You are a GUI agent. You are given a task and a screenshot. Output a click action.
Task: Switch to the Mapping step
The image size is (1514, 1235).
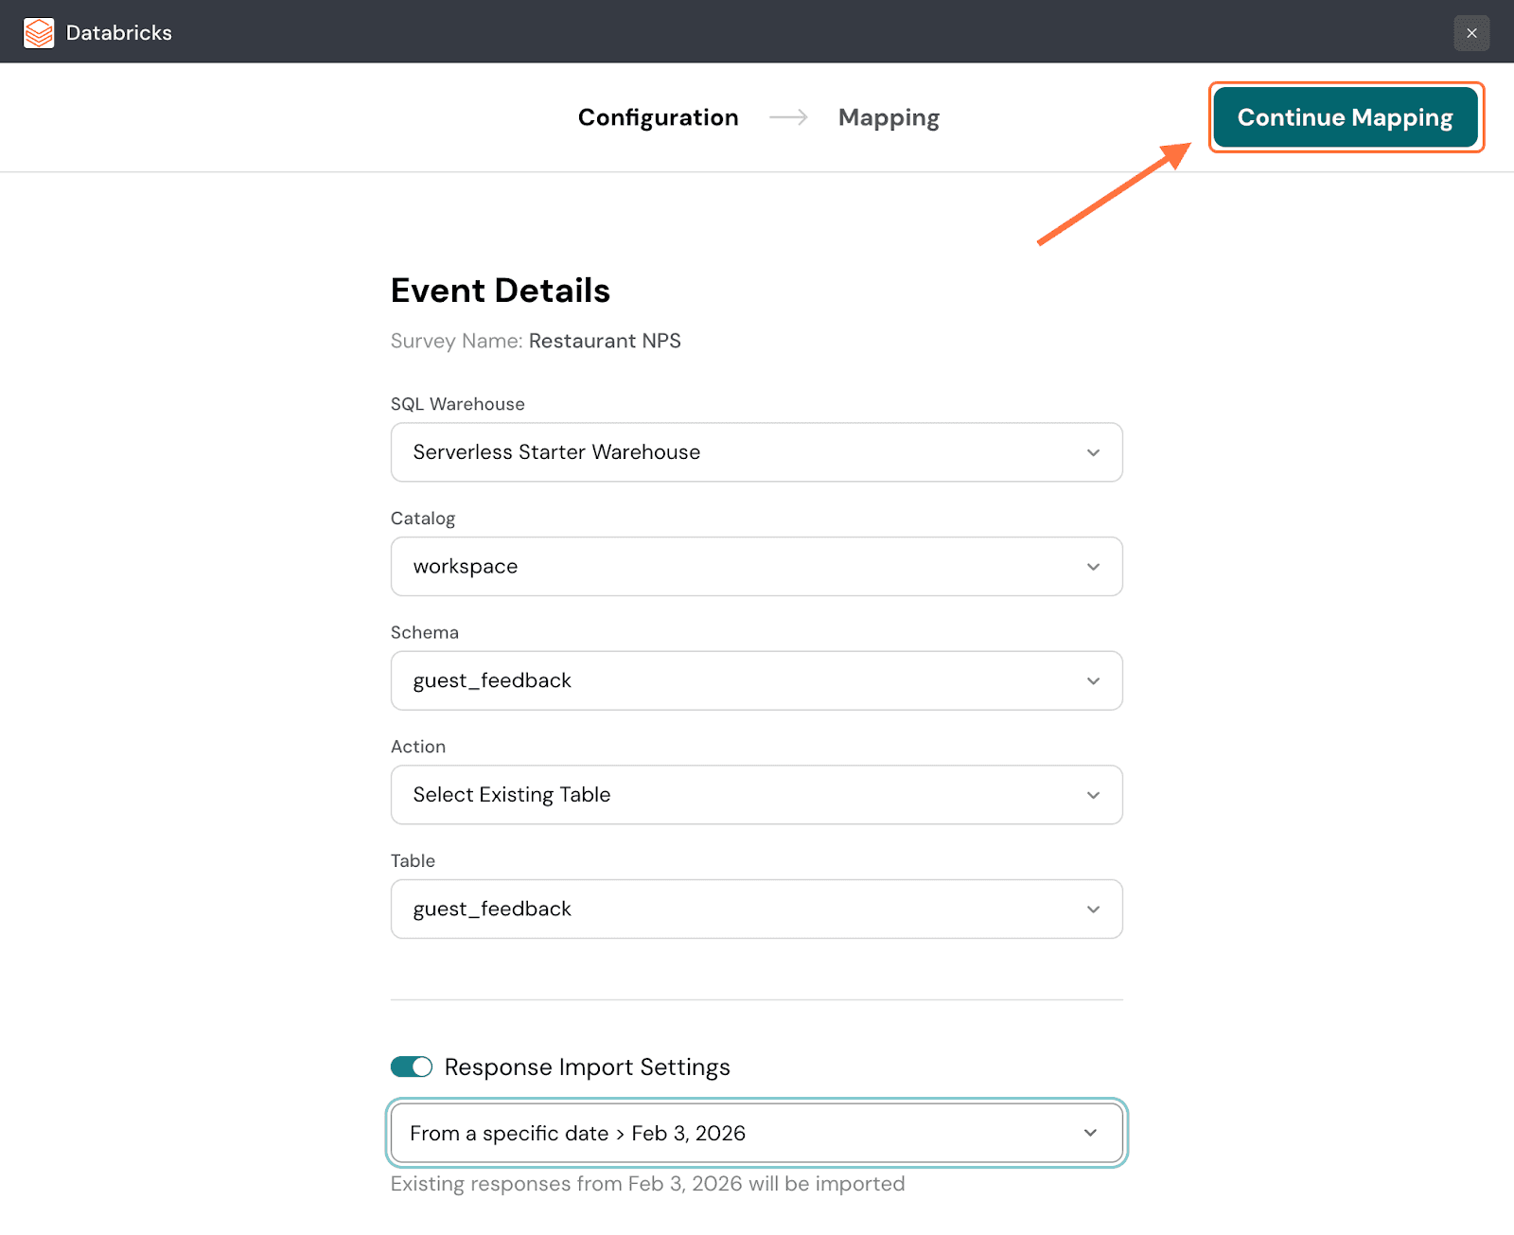click(889, 117)
